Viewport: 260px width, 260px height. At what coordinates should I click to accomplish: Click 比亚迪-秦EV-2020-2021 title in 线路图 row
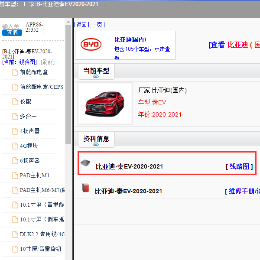pyautogui.click(x=129, y=167)
